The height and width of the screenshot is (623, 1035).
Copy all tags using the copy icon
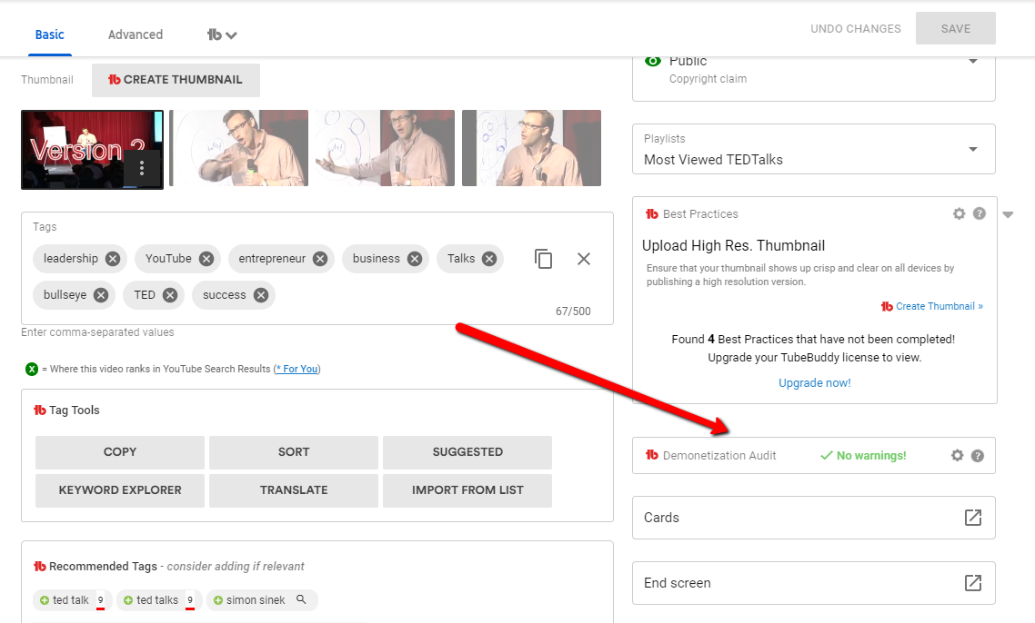tap(543, 259)
